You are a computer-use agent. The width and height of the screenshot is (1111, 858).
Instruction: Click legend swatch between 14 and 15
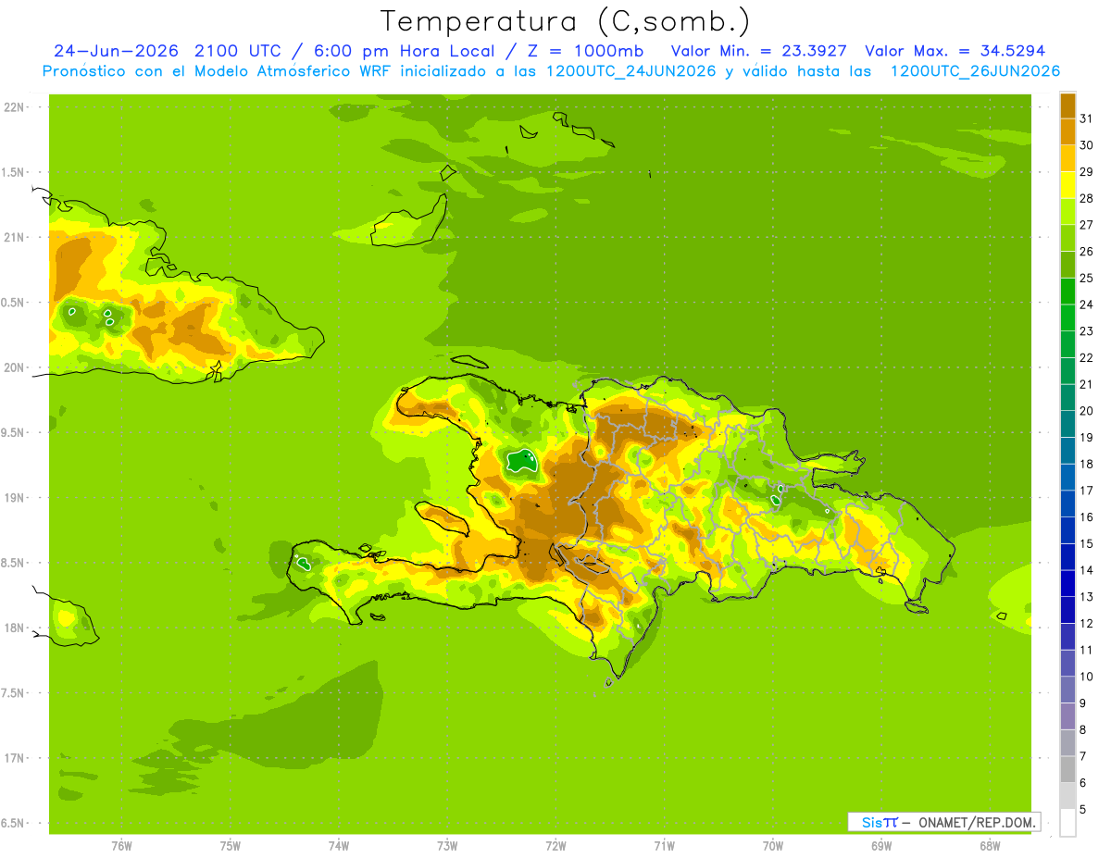click(1067, 556)
